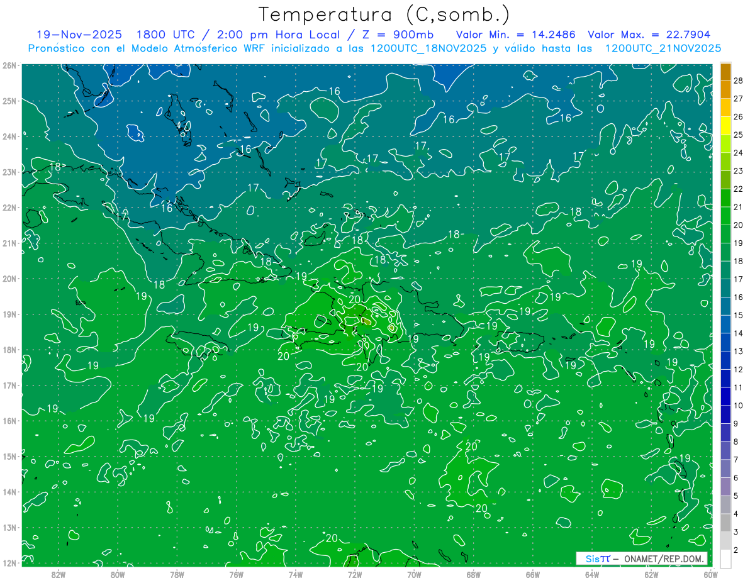Click the '23N' latitude axis label
The height and width of the screenshot is (583, 755).
coord(9,172)
